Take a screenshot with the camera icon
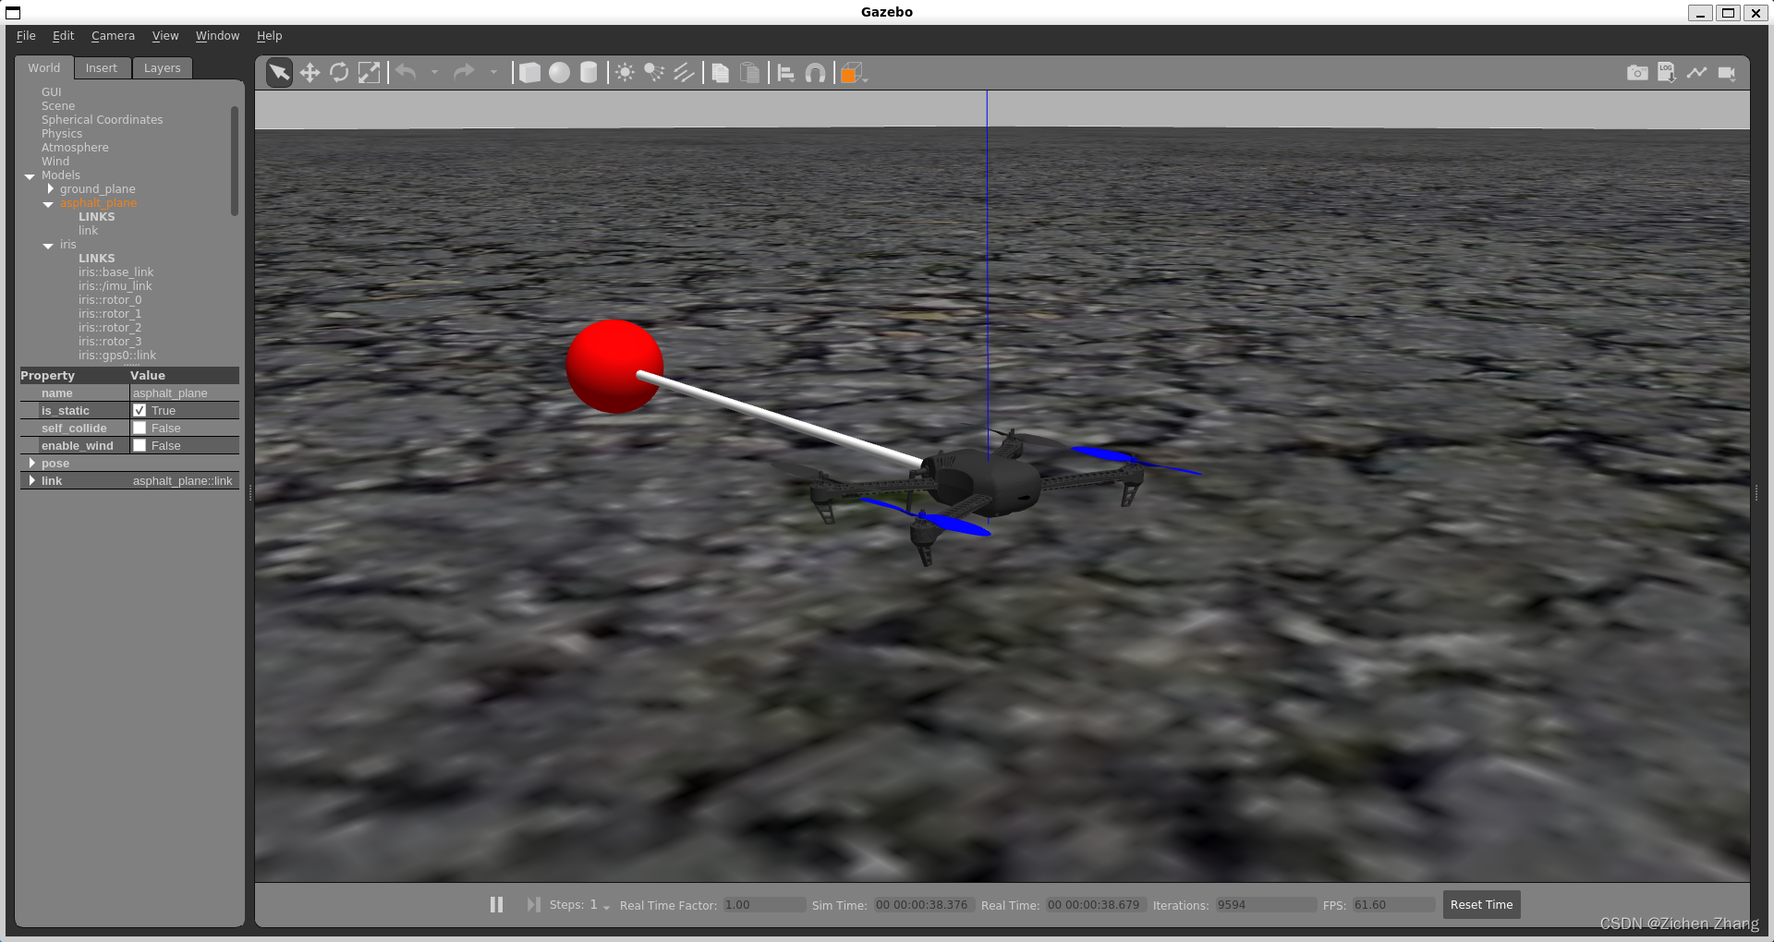This screenshot has width=1774, height=942. tap(1636, 72)
